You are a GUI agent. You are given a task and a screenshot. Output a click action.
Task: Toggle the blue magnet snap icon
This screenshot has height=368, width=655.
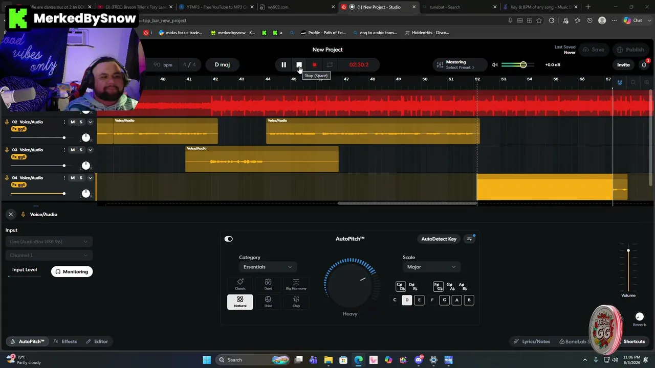tap(620, 82)
